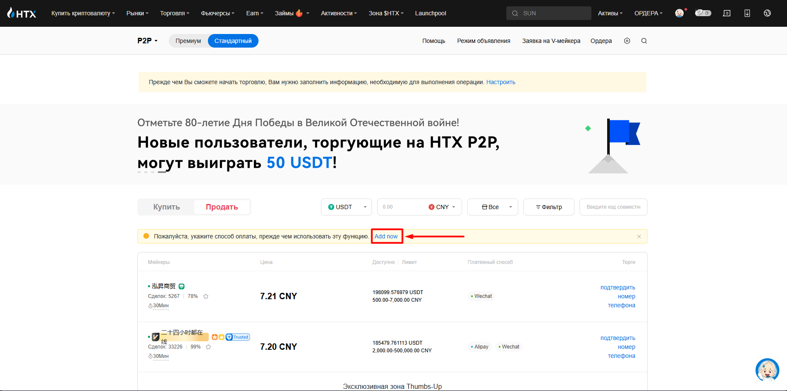Viewport: 787px width, 391px height.
Task: Click the Настроить link
Action: 501,82
